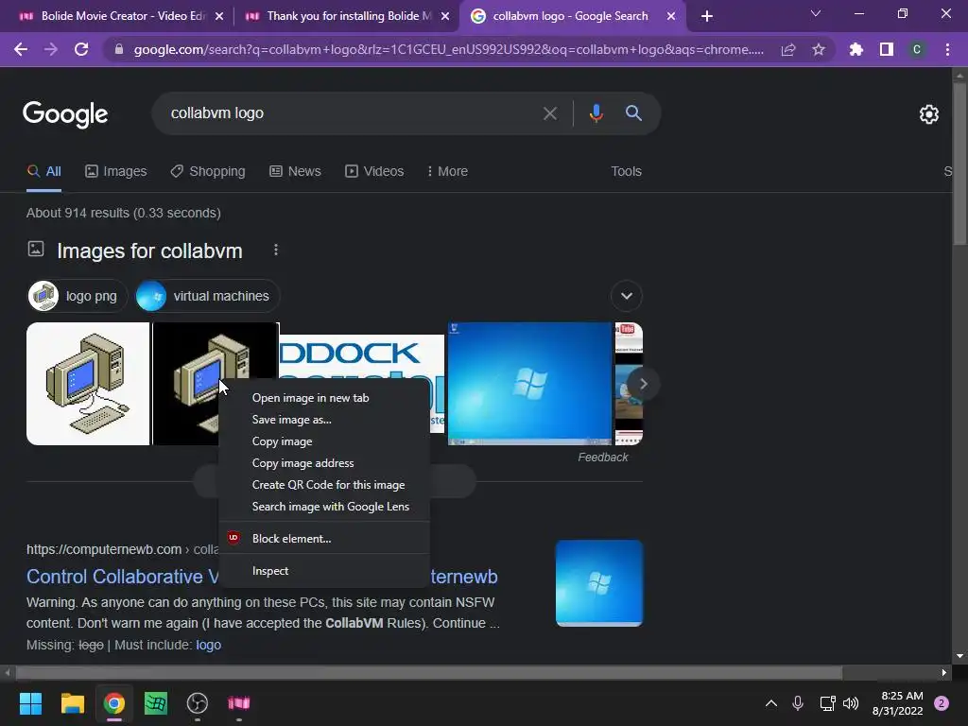Click the address bar URL
Image resolution: width=968 pixels, height=726 pixels.
tap(449, 49)
